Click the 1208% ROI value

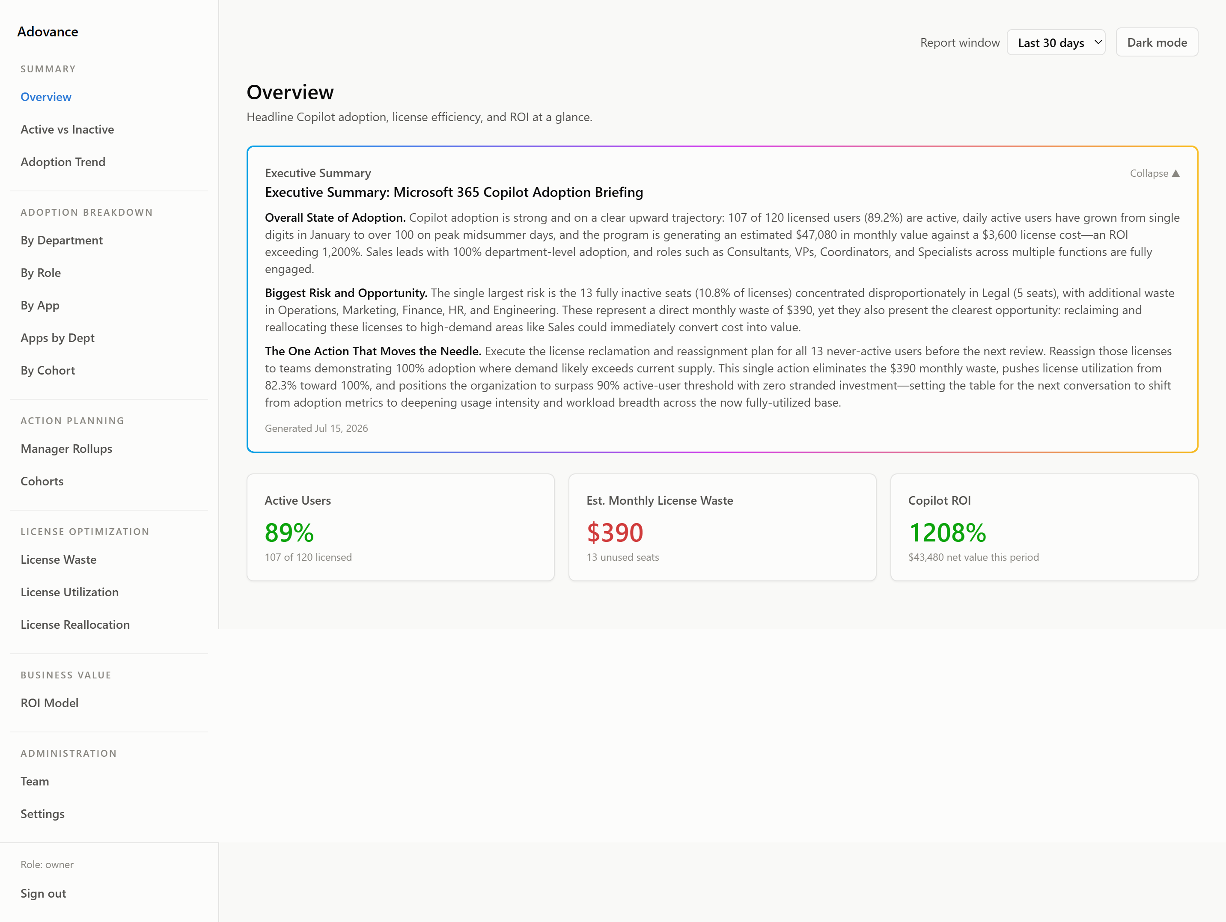[947, 532]
